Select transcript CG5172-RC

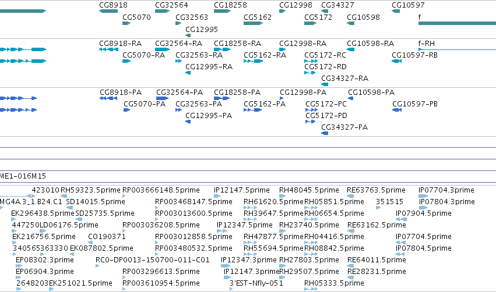click(325, 55)
